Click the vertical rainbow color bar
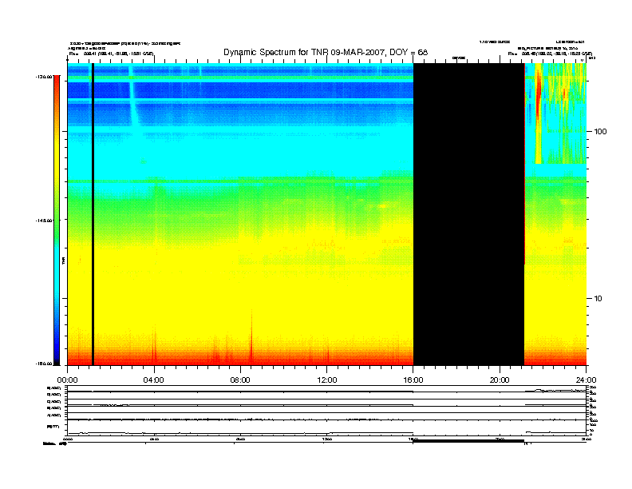Viewport: 632px width, 489px height. 57,221
